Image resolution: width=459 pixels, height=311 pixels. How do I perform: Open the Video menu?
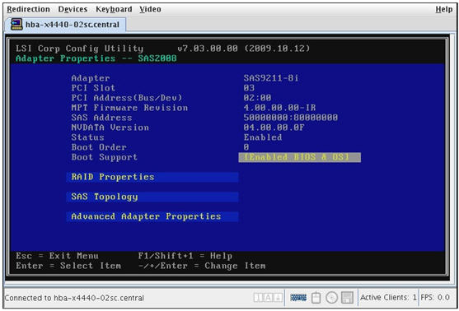click(150, 9)
